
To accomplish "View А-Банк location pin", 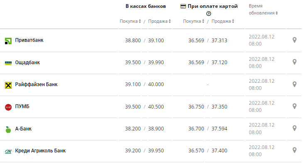I will coord(294,128).
